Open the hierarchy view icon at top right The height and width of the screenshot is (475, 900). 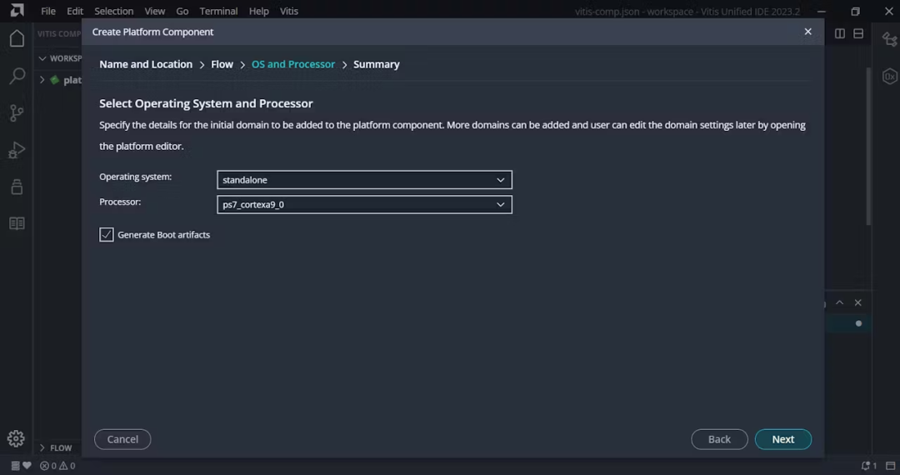[890, 39]
